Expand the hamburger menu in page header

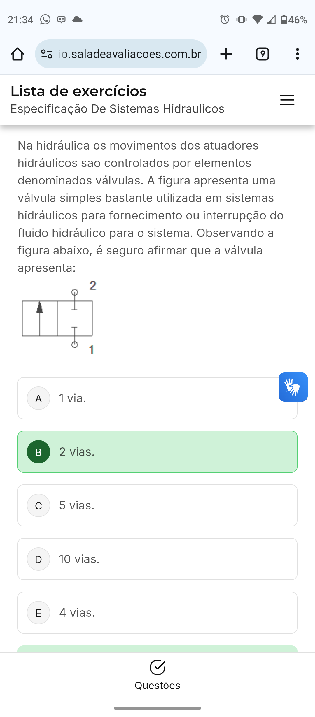click(287, 100)
